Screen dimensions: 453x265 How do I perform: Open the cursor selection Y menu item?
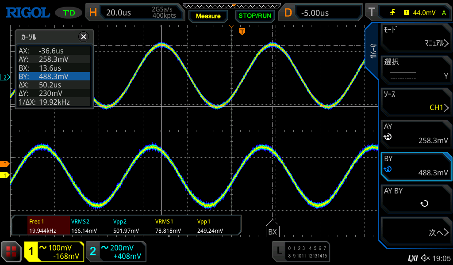[415, 70]
